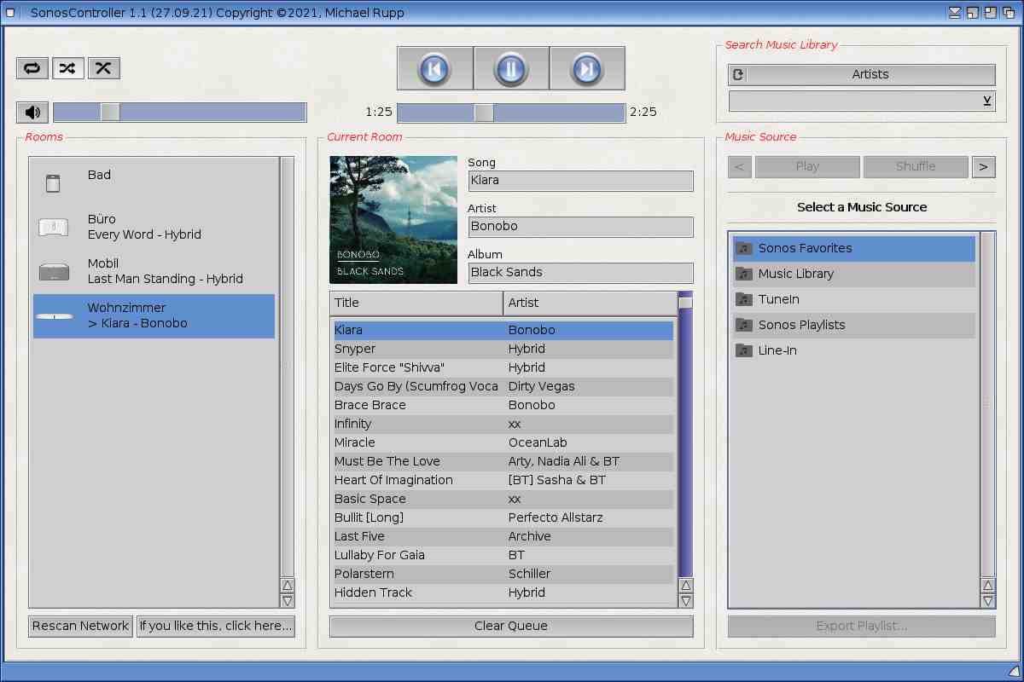
Task: Click the Sonos Playlists folder icon
Action: (x=744, y=325)
